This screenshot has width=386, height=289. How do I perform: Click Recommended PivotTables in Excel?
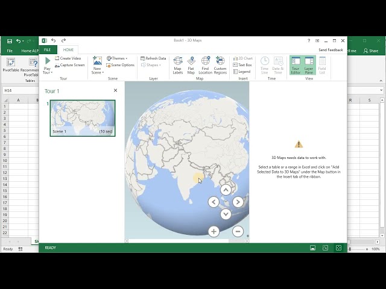tap(30, 67)
